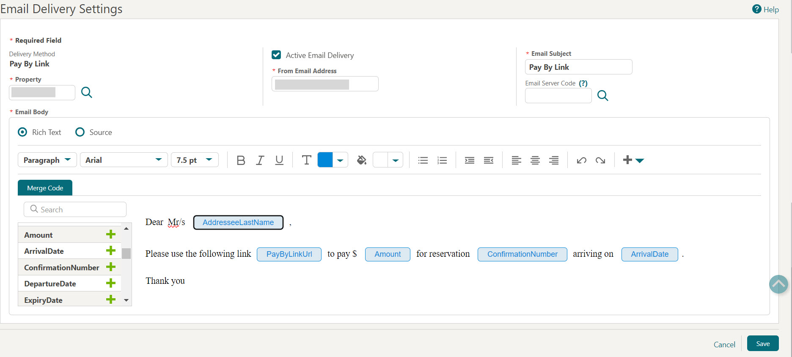792x357 pixels.
Task: Click the Cancel link
Action: pos(724,344)
